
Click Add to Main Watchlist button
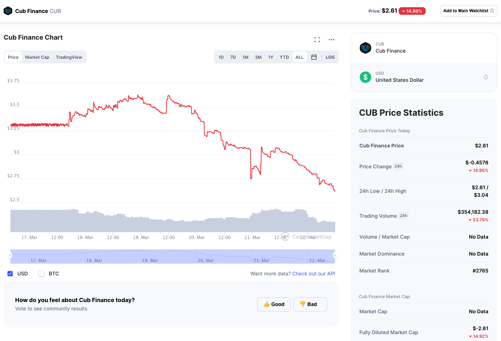(x=469, y=11)
